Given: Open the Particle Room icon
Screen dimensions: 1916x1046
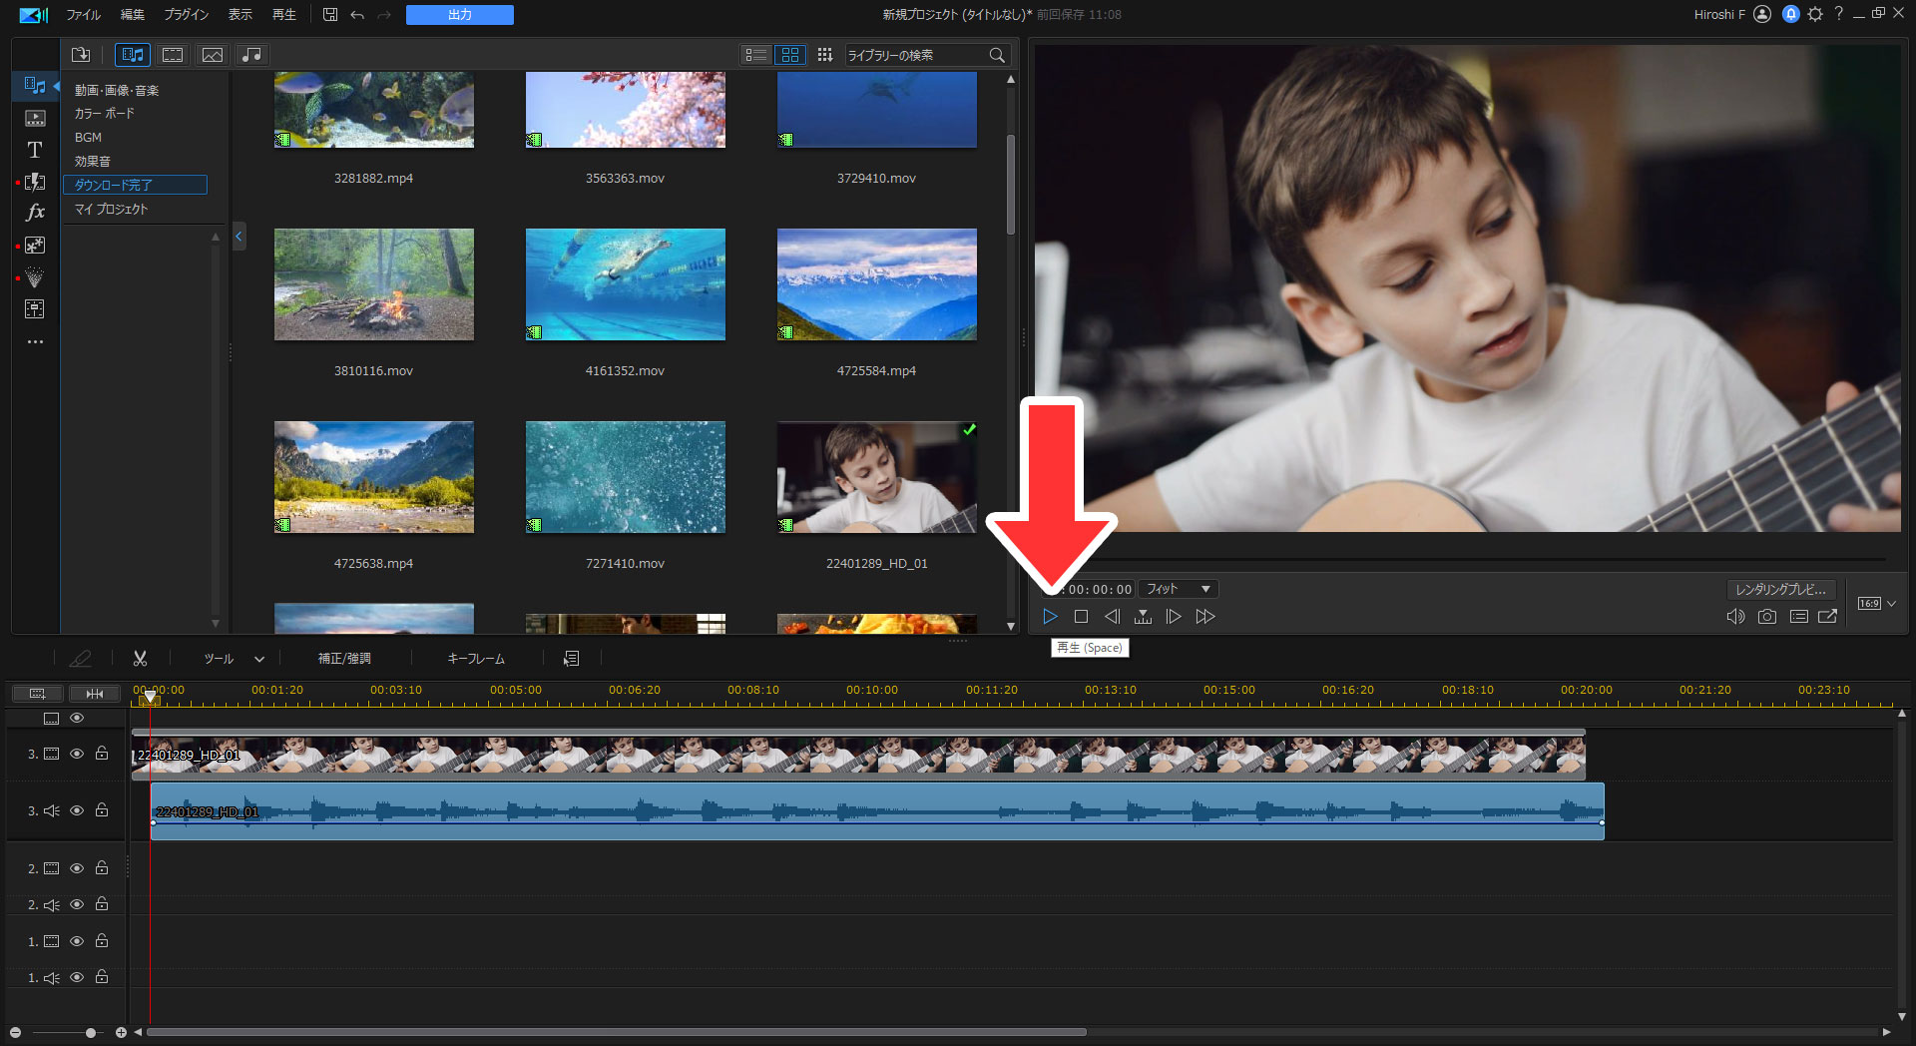Looking at the screenshot, I should click(35, 276).
